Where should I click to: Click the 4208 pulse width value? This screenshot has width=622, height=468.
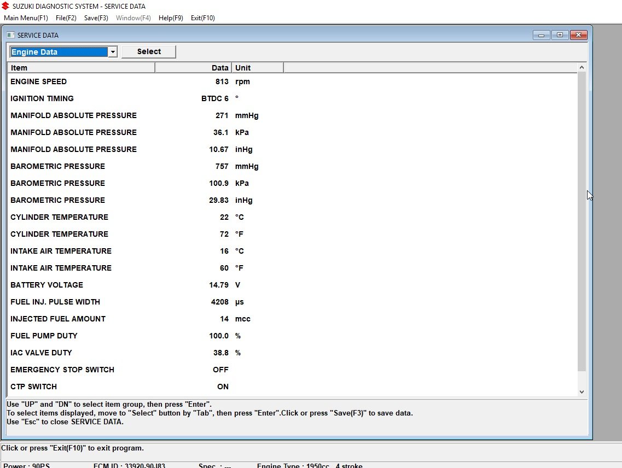point(220,302)
